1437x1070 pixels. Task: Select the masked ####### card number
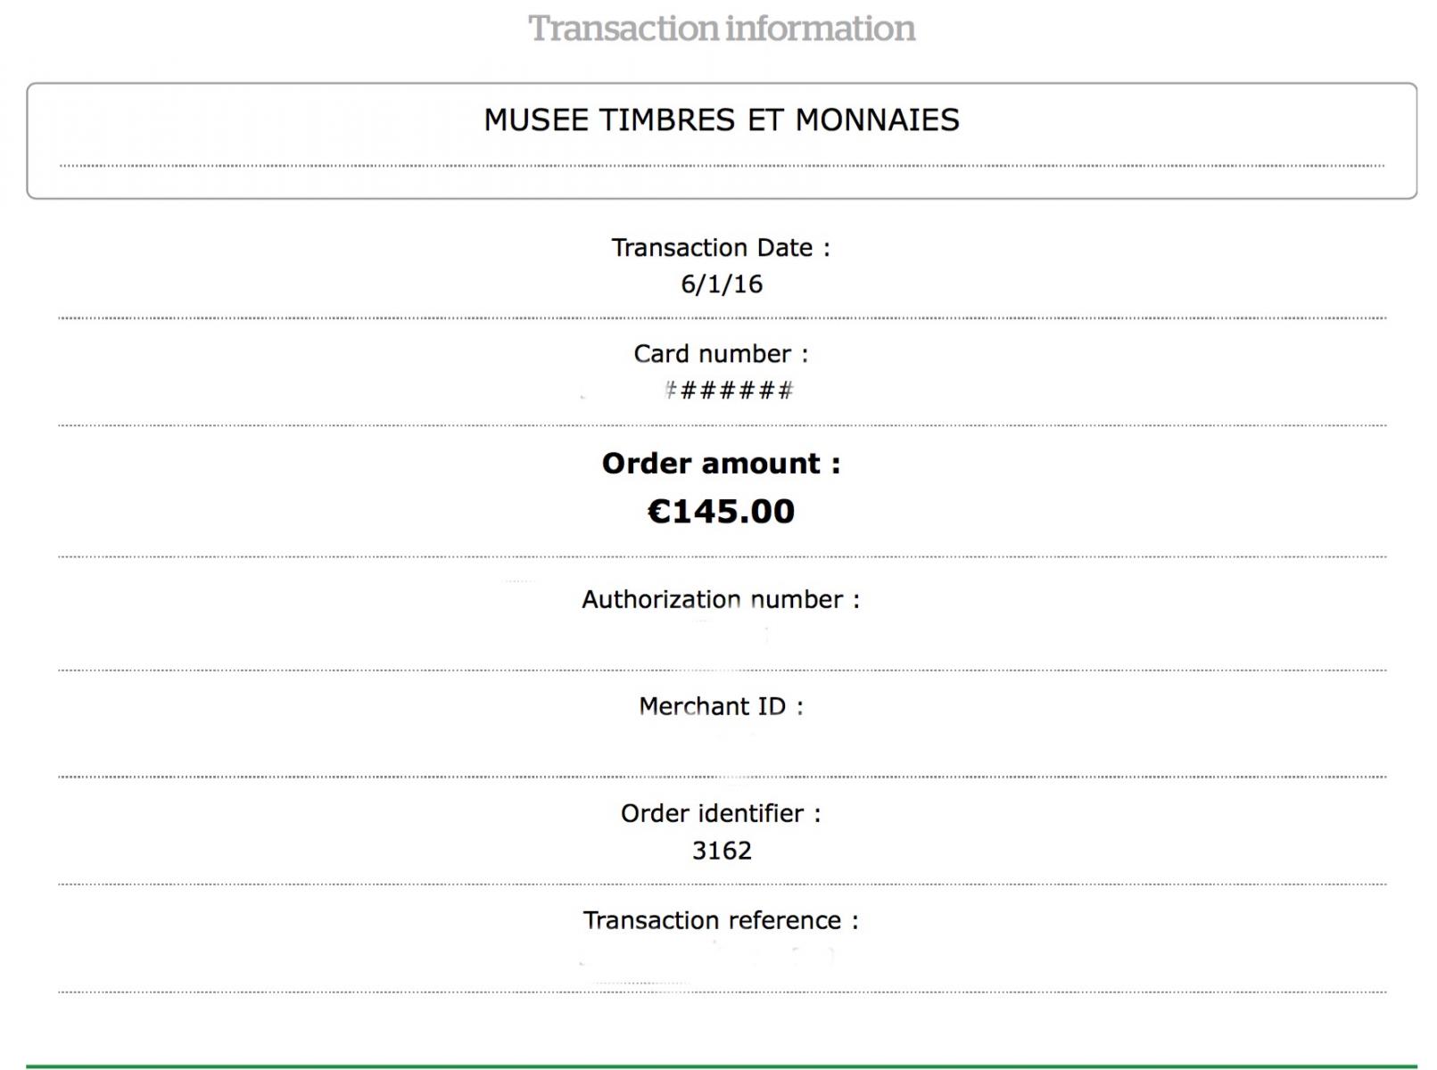tap(730, 391)
